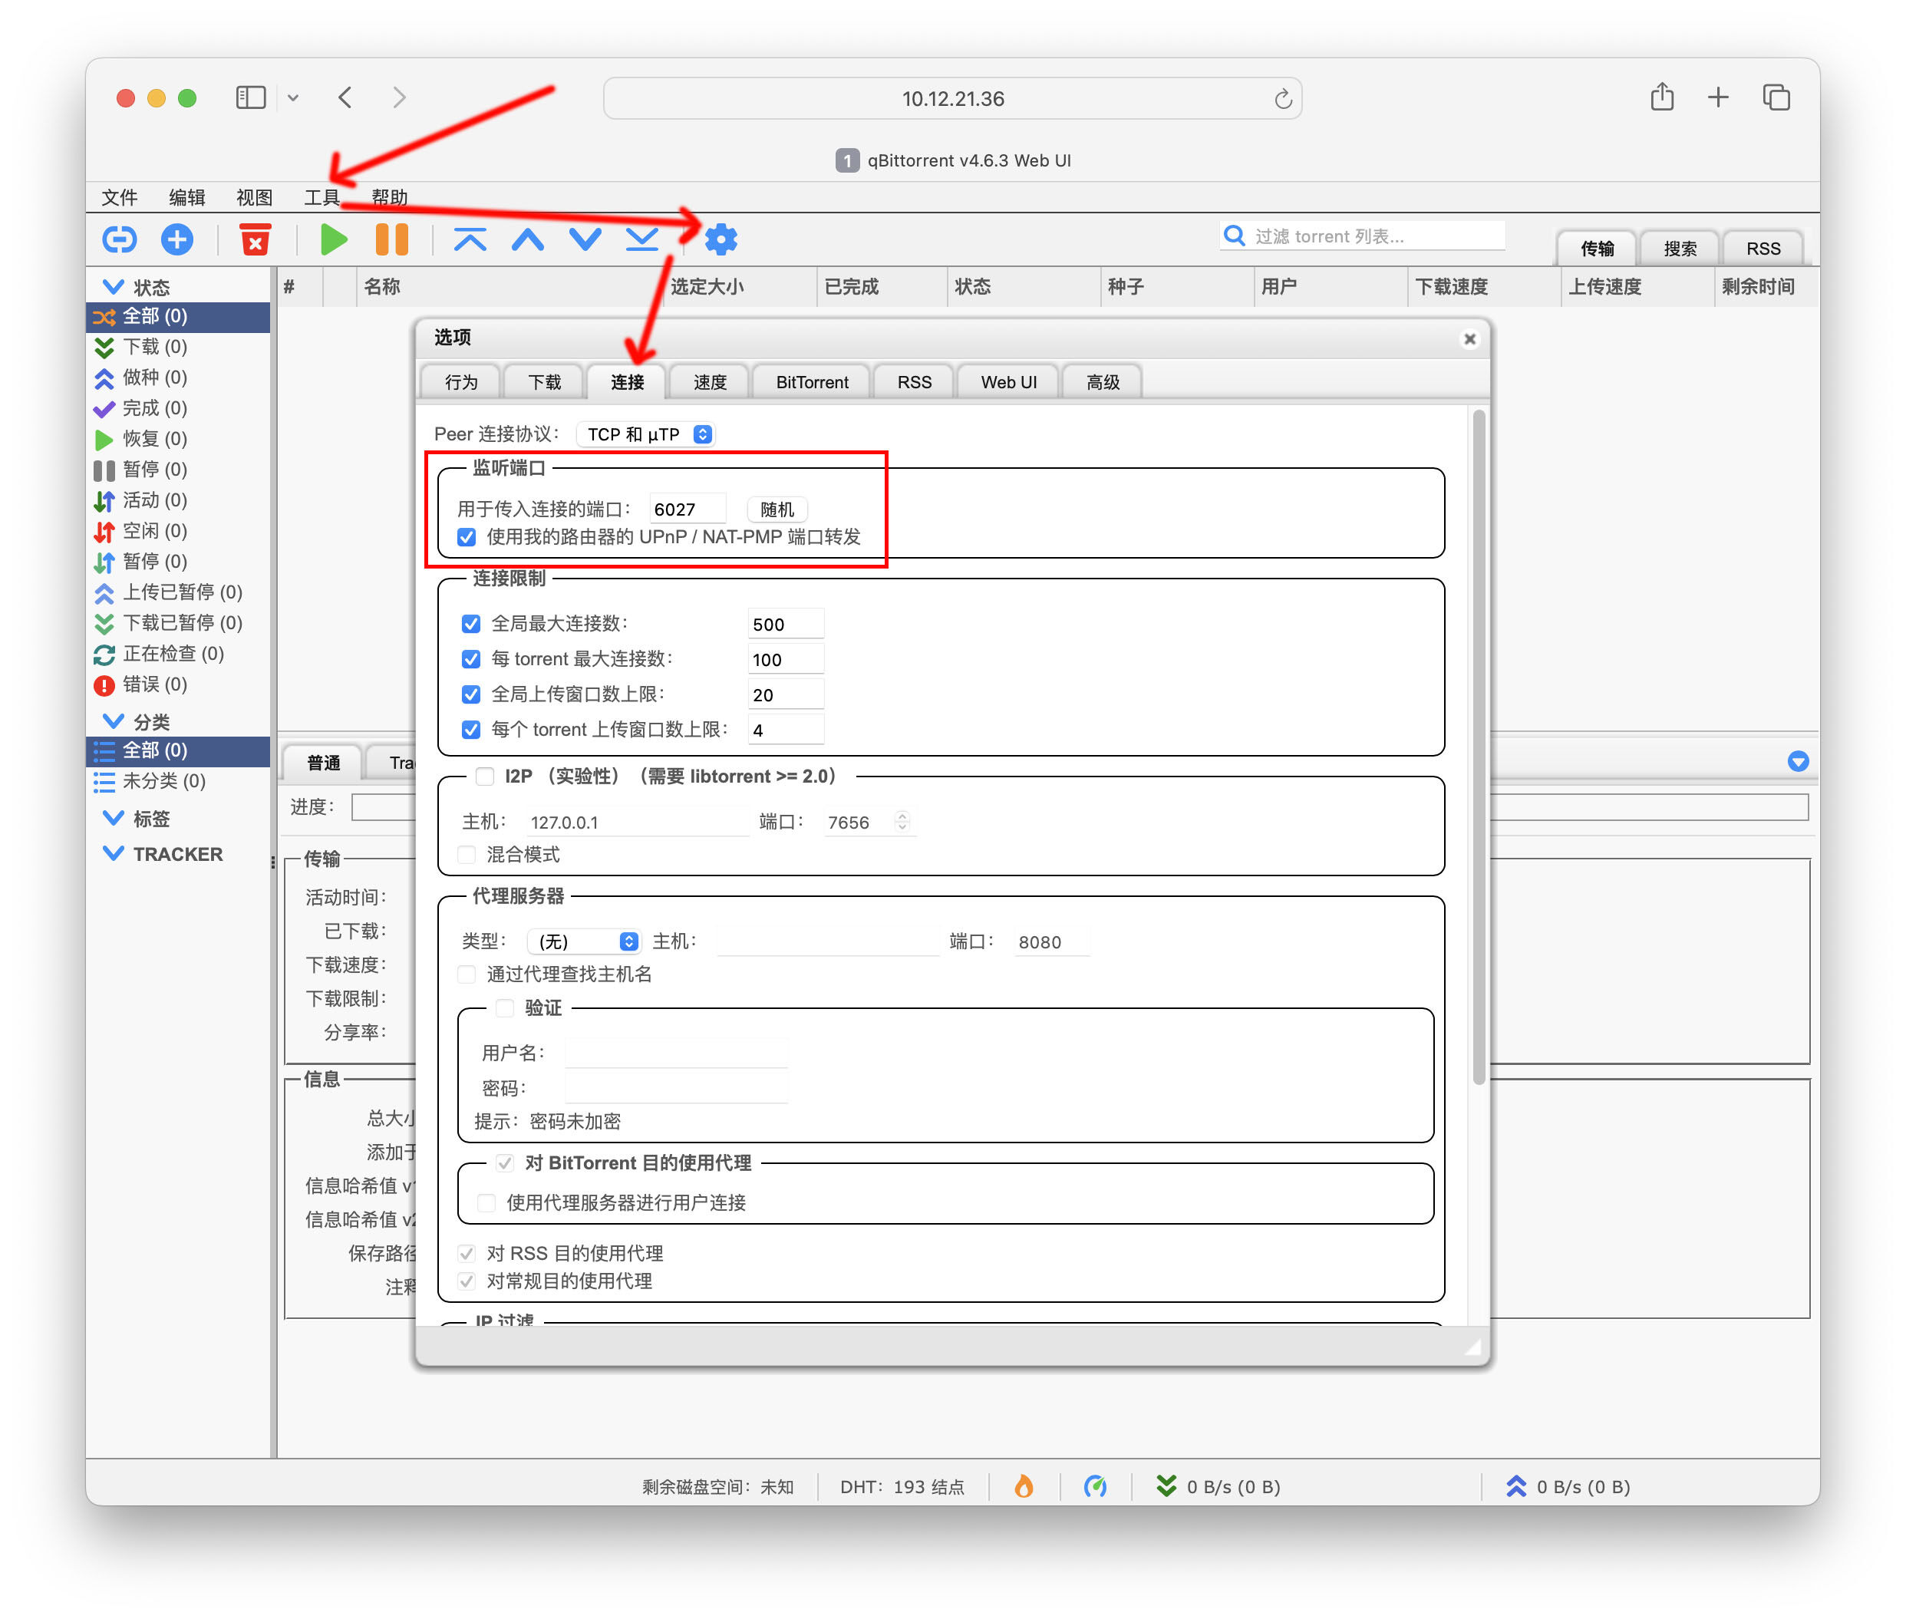
Task: Click the Safari share icon
Action: click(1662, 97)
